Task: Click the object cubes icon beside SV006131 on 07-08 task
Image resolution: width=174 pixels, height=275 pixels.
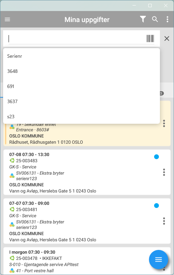Action: click(12, 176)
